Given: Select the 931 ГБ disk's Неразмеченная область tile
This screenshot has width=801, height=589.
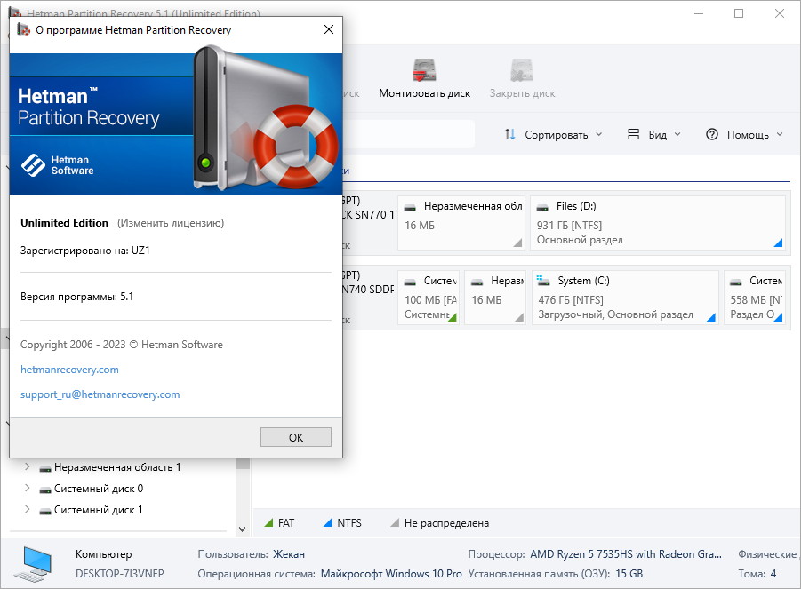Looking at the screenshot, I should pos(461,223).
